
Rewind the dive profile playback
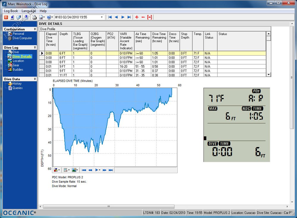tap(90, 170)
